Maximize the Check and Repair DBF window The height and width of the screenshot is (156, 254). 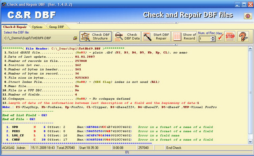tap(244, 4)
